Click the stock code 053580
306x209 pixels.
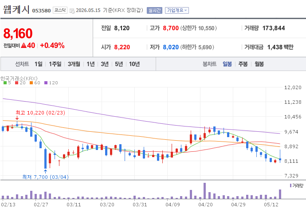pyautogui.click(x=41, y=11)
